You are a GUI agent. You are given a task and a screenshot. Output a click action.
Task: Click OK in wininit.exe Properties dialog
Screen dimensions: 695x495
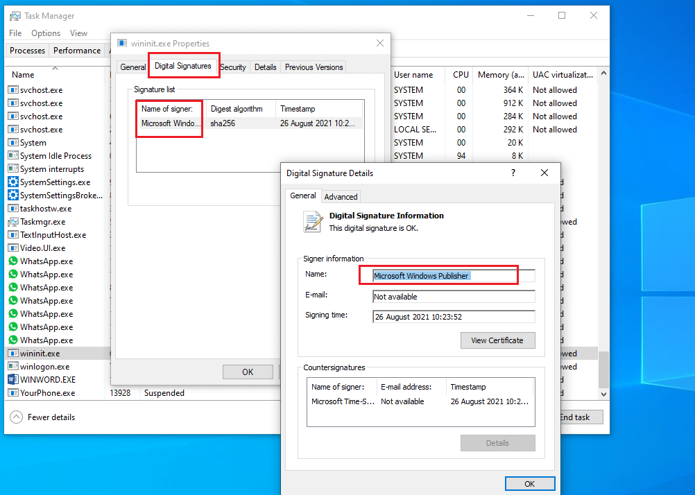248,372
